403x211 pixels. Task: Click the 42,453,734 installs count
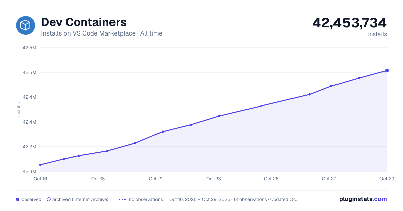350,23
